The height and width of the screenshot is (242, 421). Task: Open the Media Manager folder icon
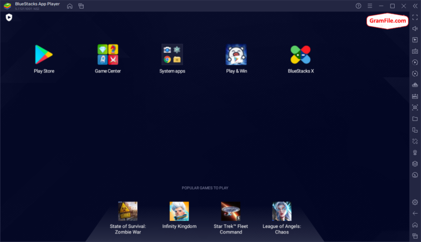[x=415, y=118]
